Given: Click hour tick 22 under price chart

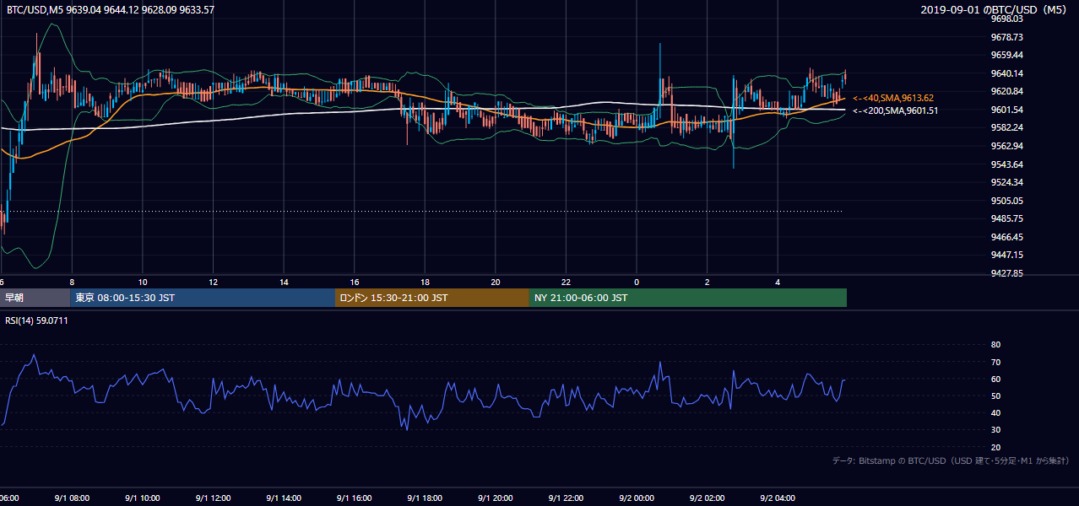Looking at the screenshot, I should (x=566, y=283).
